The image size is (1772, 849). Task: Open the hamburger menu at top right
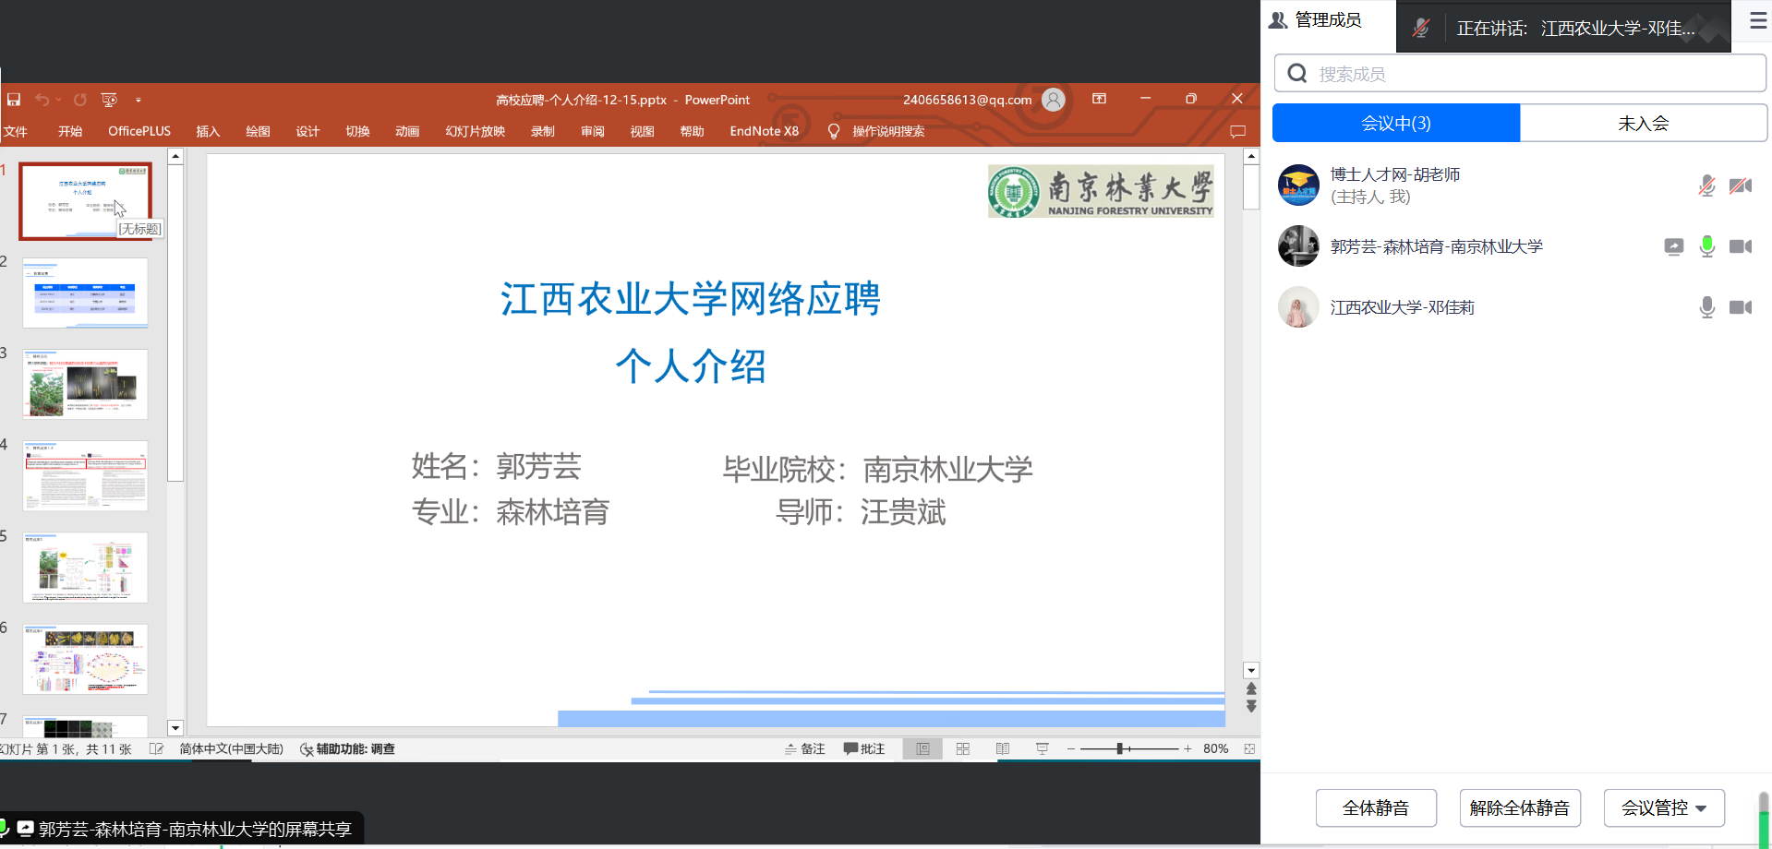point(1758,20)
